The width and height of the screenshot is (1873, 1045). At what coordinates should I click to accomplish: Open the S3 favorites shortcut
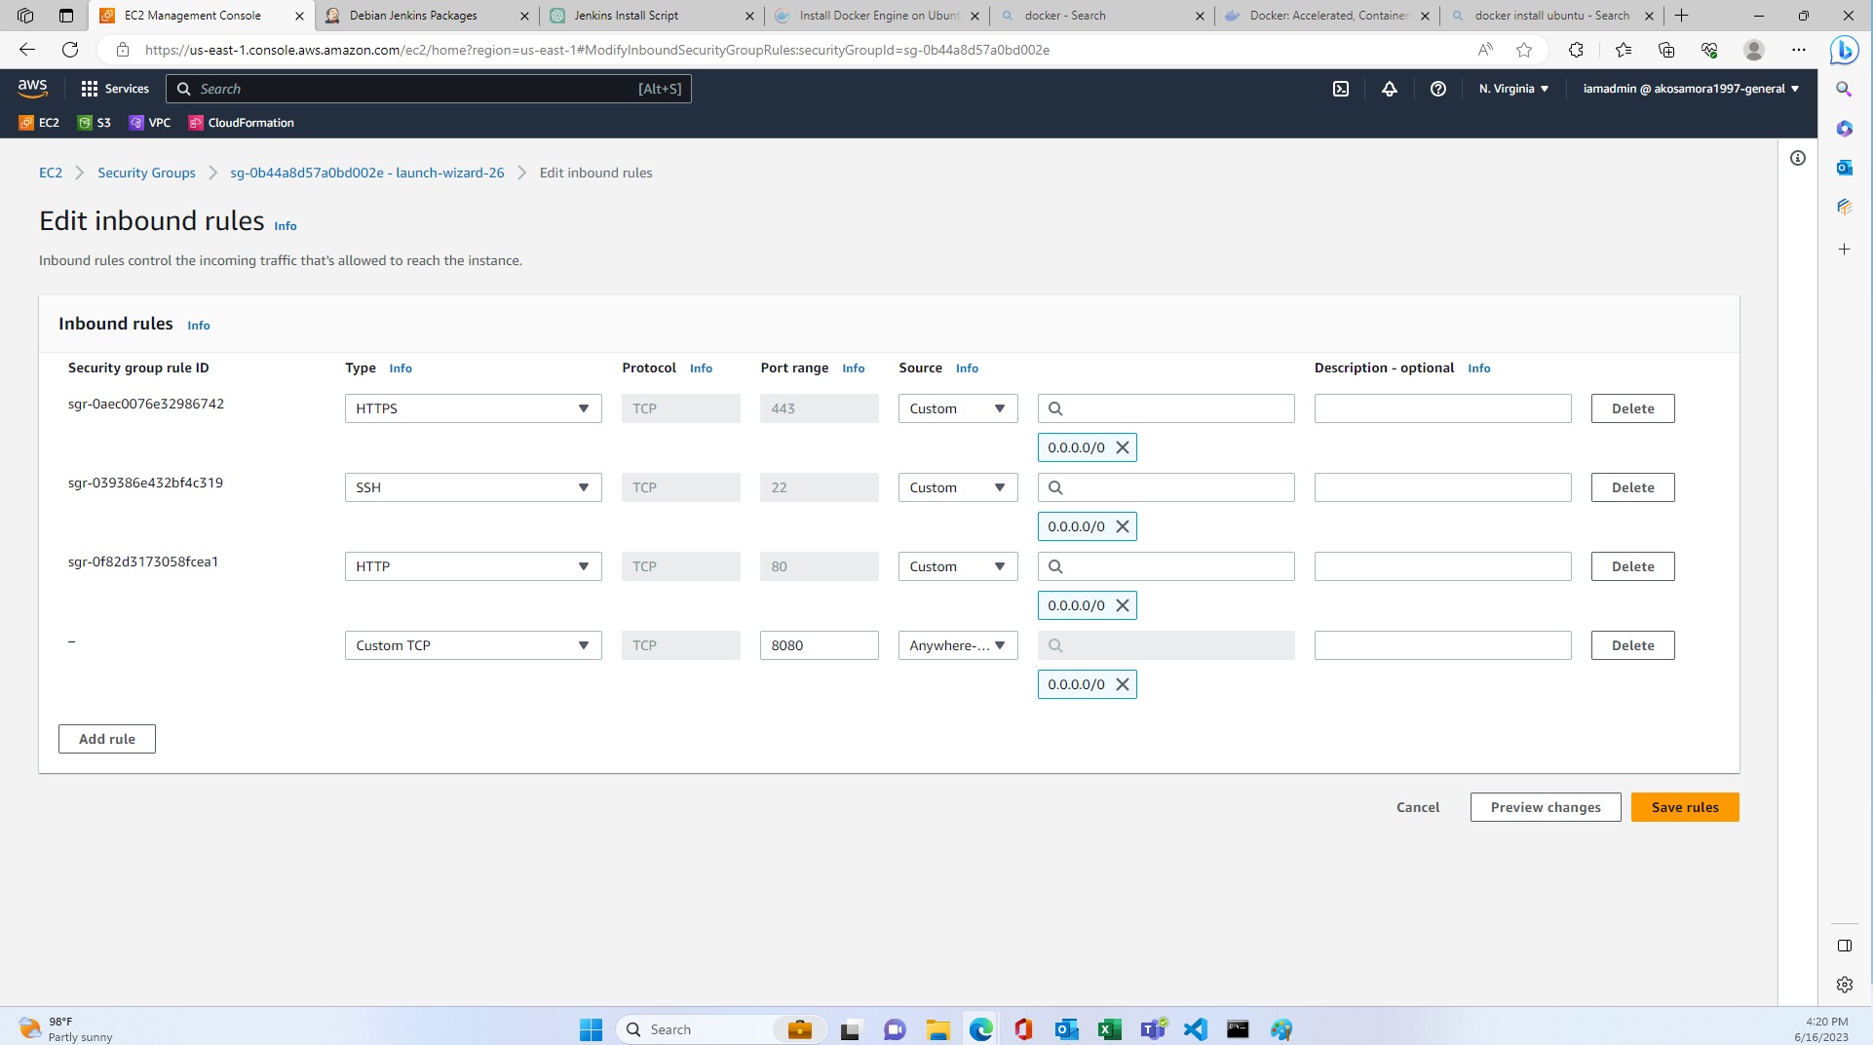coord(94,123)
